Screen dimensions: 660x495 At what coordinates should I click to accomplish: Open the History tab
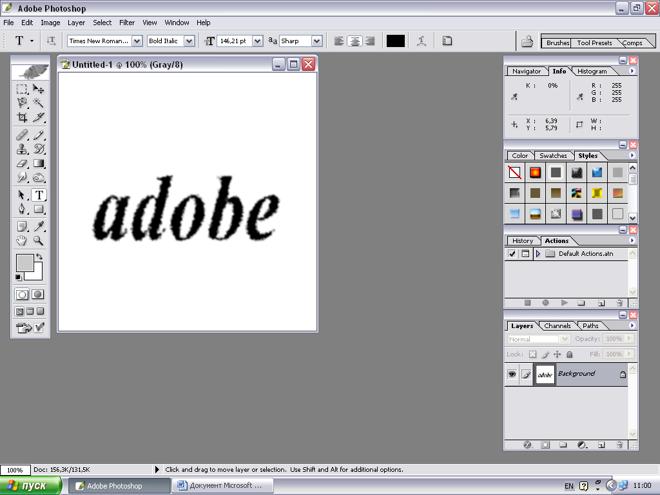pyautogui.click(x=522, y=241)
